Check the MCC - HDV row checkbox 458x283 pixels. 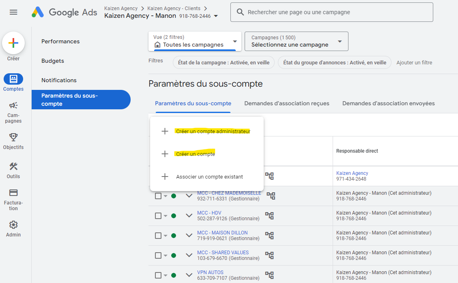(x=158, y=216)
